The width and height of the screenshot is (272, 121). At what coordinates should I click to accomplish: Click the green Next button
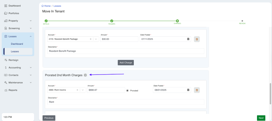(261, 118)
